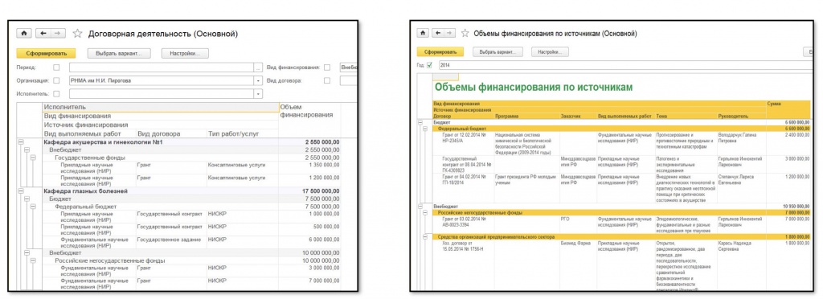
Task: Uncheck the Год checkbox
Action: 430,65
